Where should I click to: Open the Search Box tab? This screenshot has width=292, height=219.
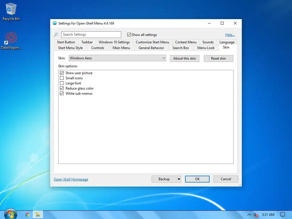point(181,48)
